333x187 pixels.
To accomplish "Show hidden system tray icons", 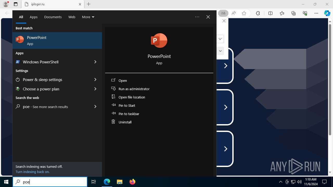I will (x=280, y=182).
